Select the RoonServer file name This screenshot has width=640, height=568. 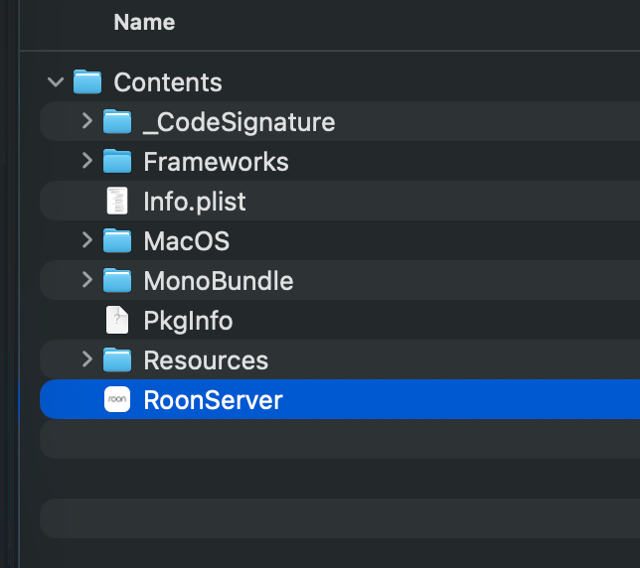click(x=213, y=400)
